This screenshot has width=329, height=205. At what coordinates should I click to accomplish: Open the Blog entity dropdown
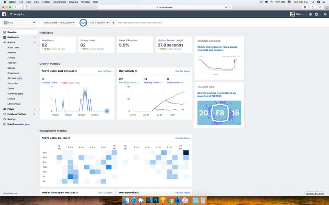20,23
